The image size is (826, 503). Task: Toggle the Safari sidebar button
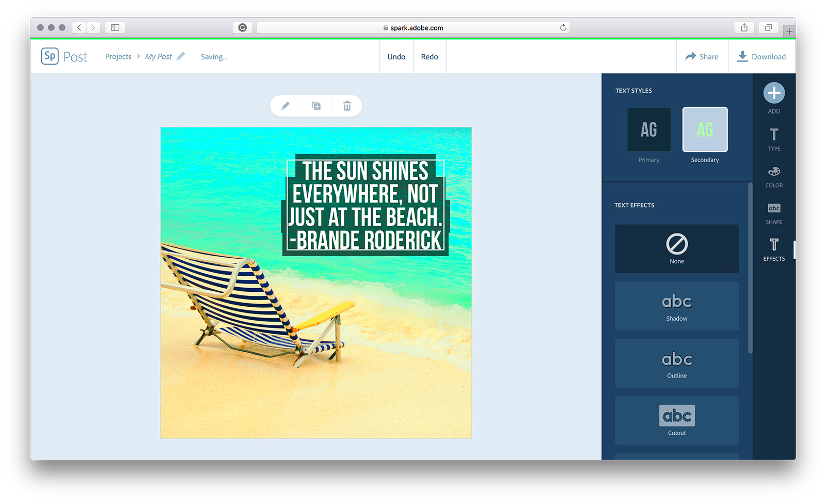click(115, 27)
